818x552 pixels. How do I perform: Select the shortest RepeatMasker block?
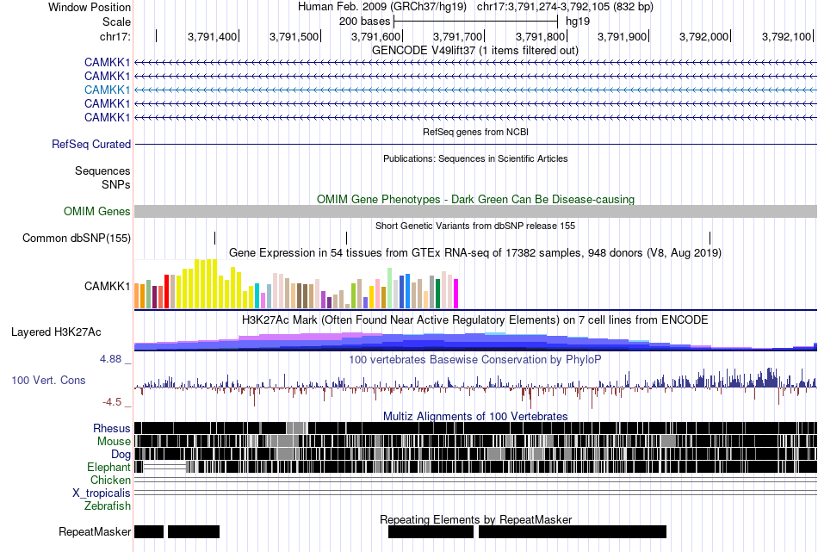point(149,531)
